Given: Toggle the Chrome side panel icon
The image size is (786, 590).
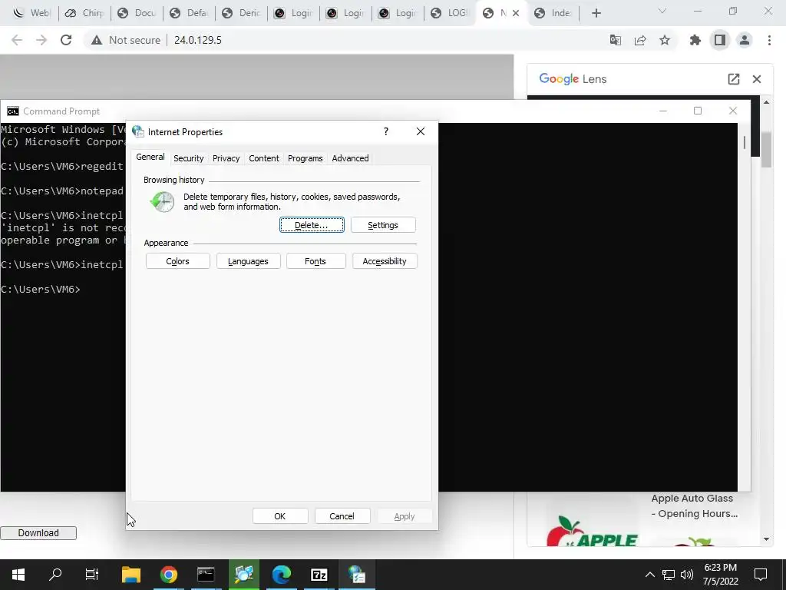Looking at the screenshot, I should 720,40.
